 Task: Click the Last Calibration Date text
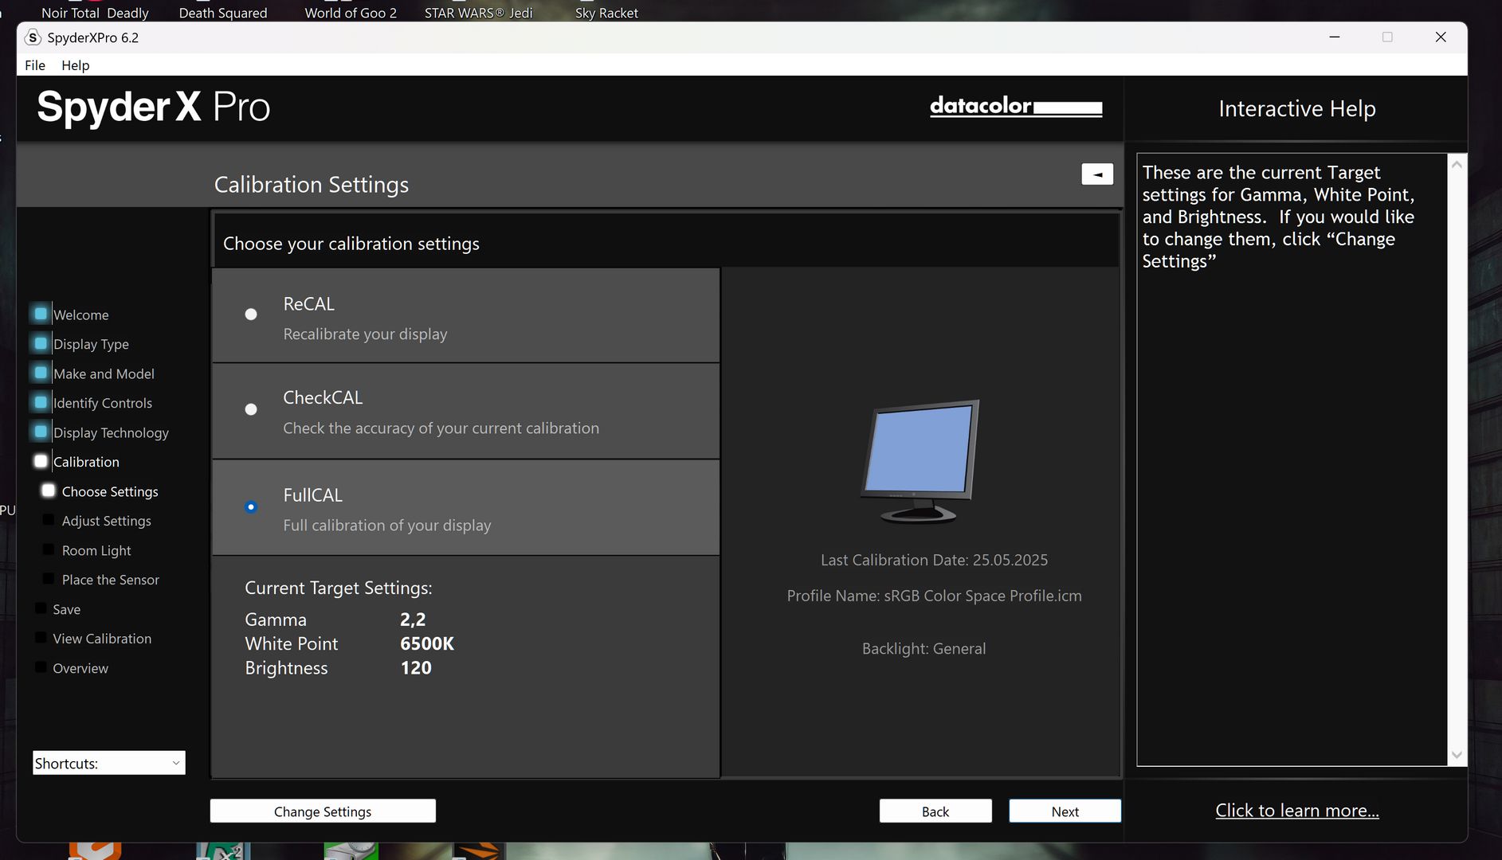tap(934, 560)
